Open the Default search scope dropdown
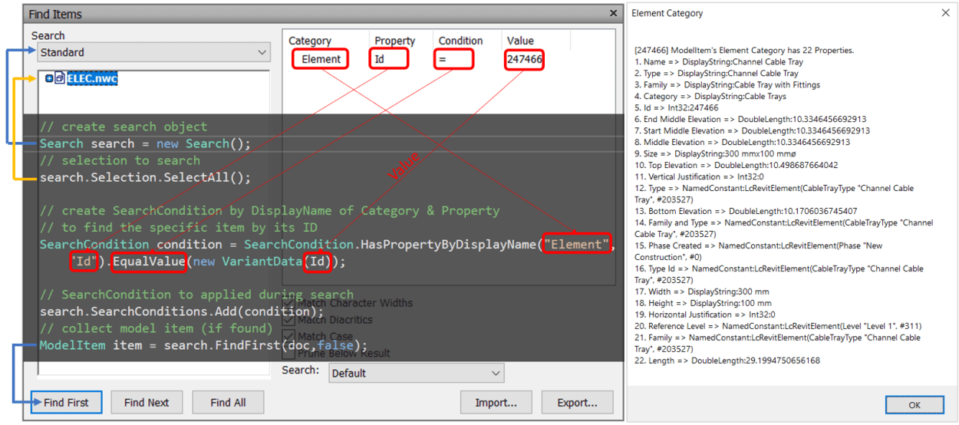Screen dimensions: 959x425 click(x=417, y=374)
